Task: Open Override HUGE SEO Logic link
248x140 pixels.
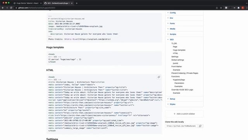Action: pyautogui.click(x=182, y=90)
